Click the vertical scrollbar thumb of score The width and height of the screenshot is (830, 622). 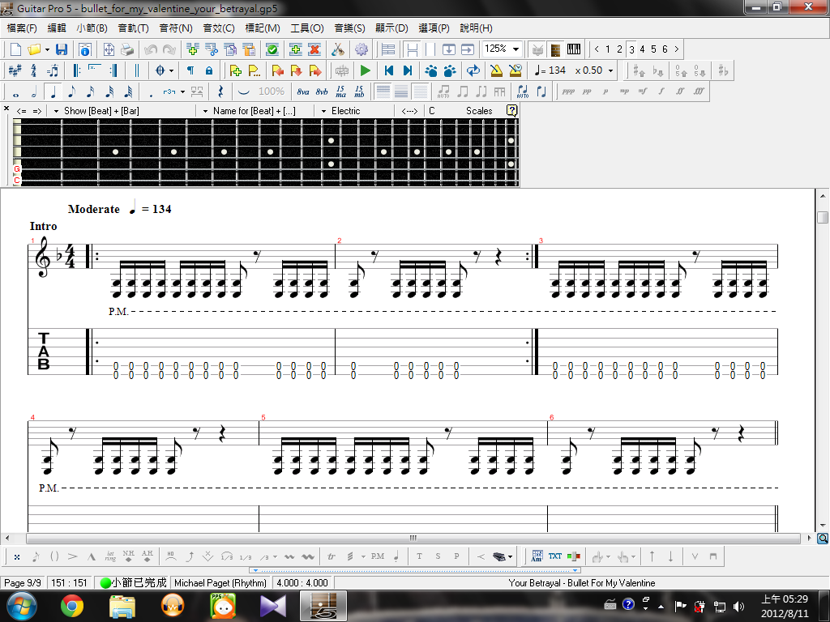coord(823,217)
